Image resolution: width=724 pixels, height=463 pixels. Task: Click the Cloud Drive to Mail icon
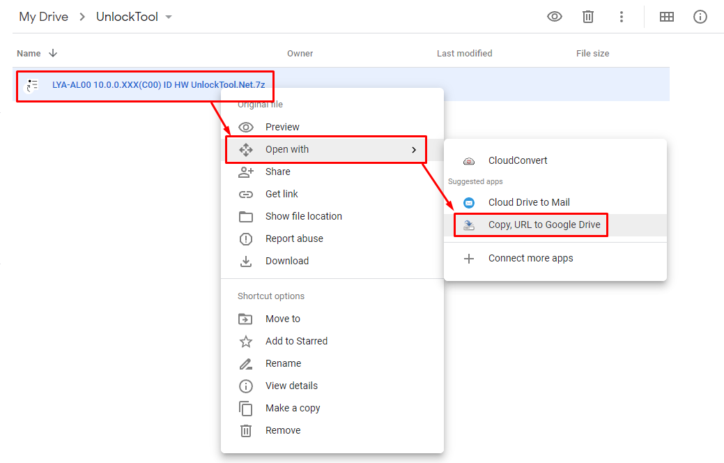(x=469, y=202)
